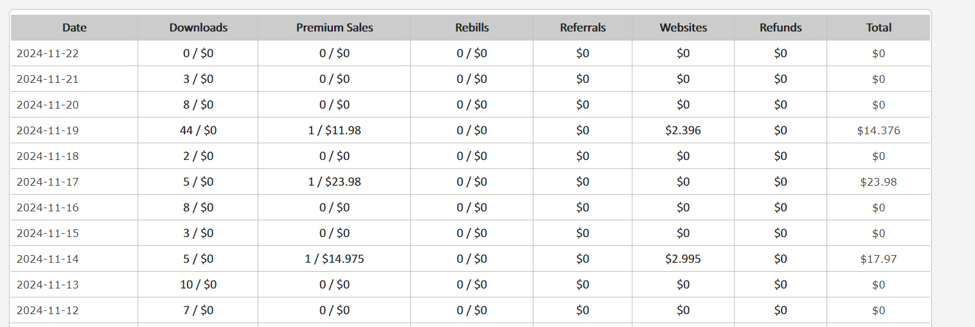The height and width of the screenshot is (327, 975).
Task: Click the Total column header
Action: pyautogui.click(x=879, y=28)
